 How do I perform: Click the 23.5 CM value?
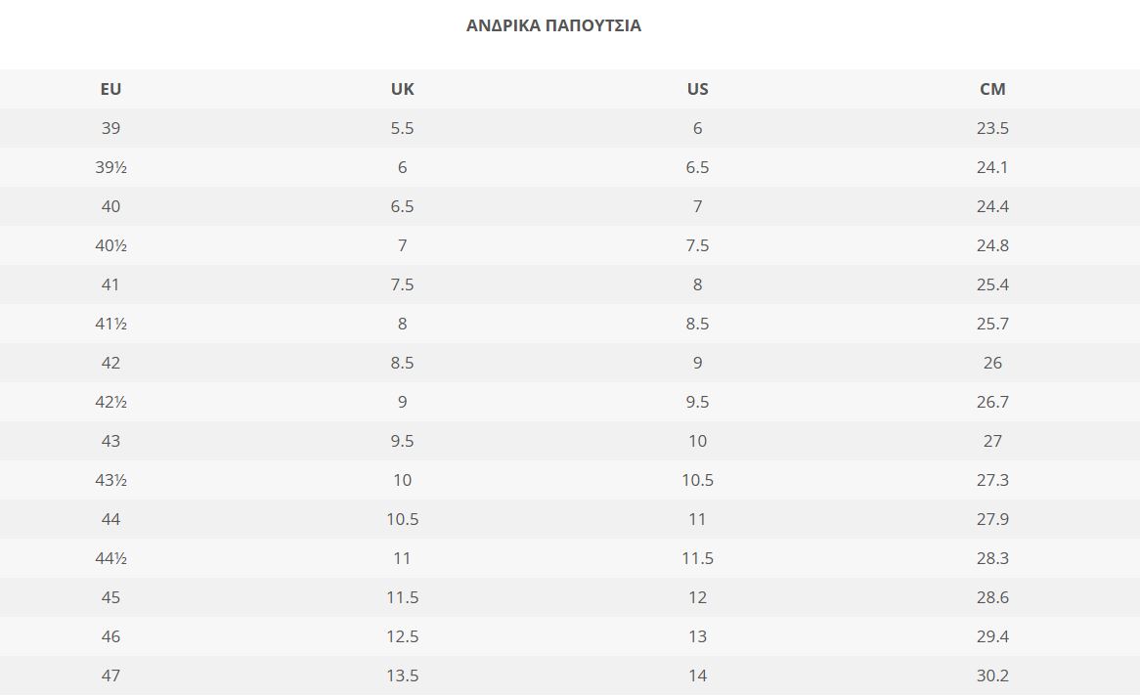coord(992,128)
